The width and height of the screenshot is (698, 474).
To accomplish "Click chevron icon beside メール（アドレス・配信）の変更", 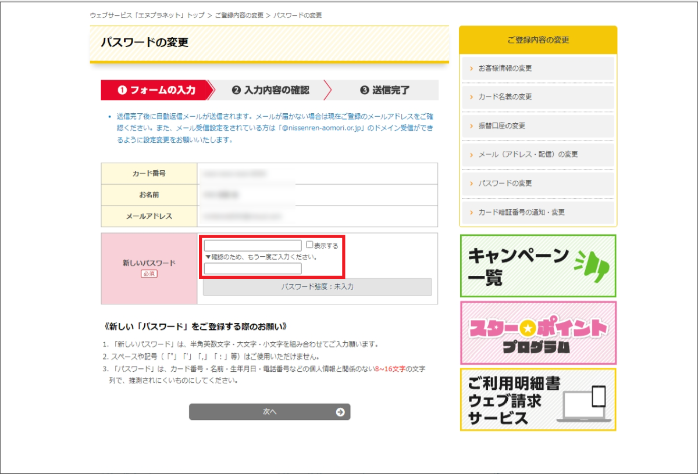I will (x=472, y=155).
